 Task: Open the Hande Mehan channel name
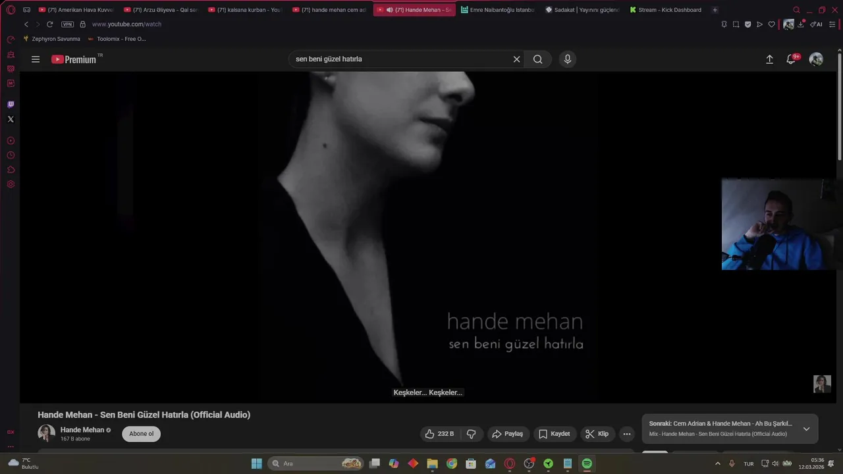tap(82, 430)
